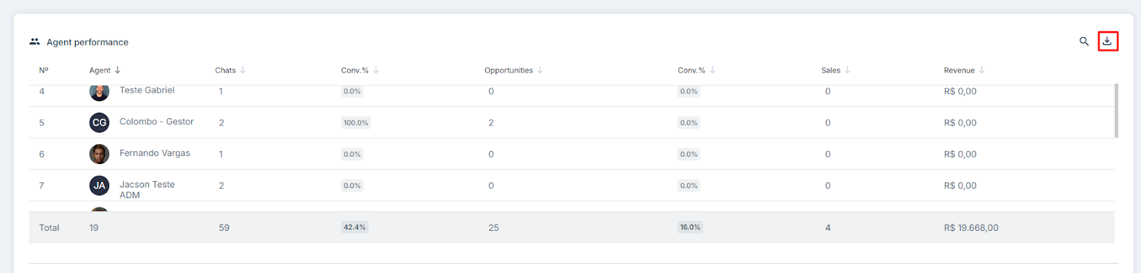
Task: Sort by first Conv.% column arrow
Action: point(376,70)
